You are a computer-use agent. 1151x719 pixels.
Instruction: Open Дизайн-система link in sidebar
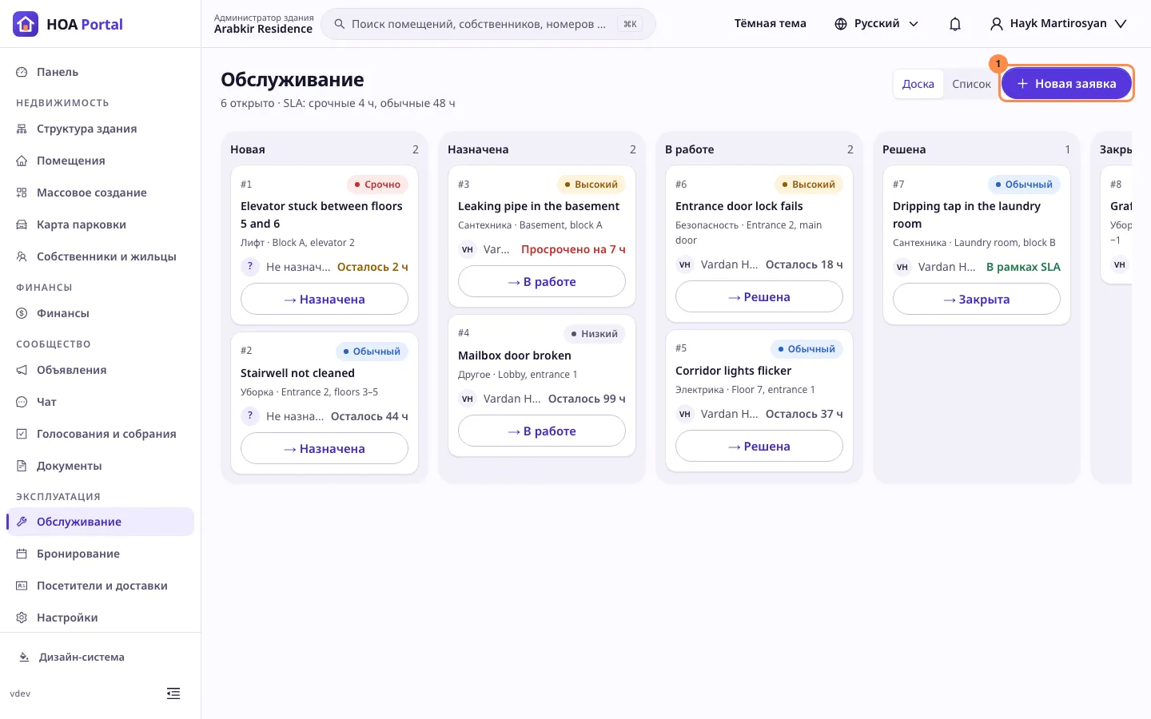click(82, 657)
